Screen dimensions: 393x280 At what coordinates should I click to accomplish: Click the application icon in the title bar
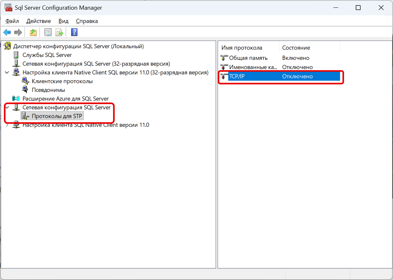pyautogui.click(x=8, y=8)
